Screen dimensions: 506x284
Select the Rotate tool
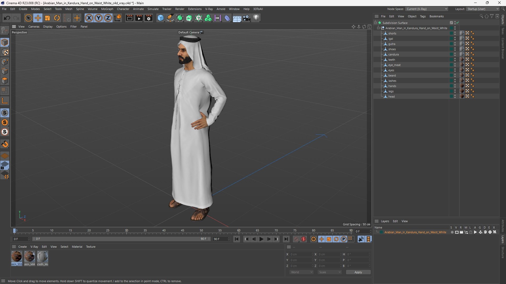pyautogui.click(x=57, y=18)
